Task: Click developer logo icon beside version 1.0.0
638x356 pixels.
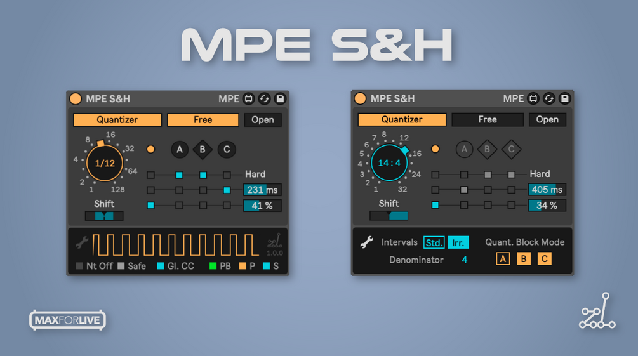Action: pos(275,241)
